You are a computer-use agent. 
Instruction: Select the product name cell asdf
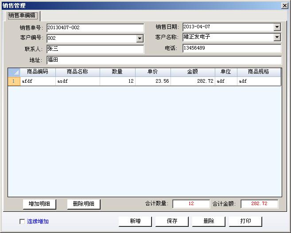(78, 81)
